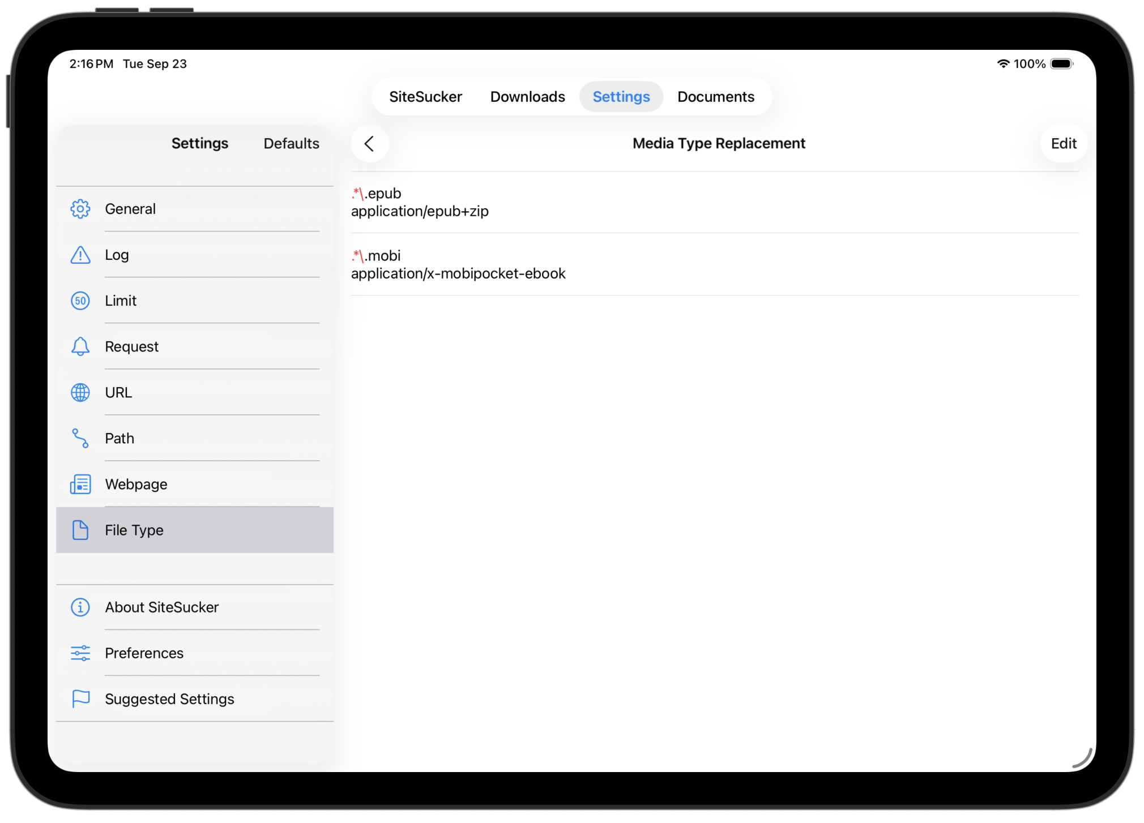Open Suggested Settings via the flag icon
Image resolution: width=1144 pixels, height=823 pixels.
(80, 698)
